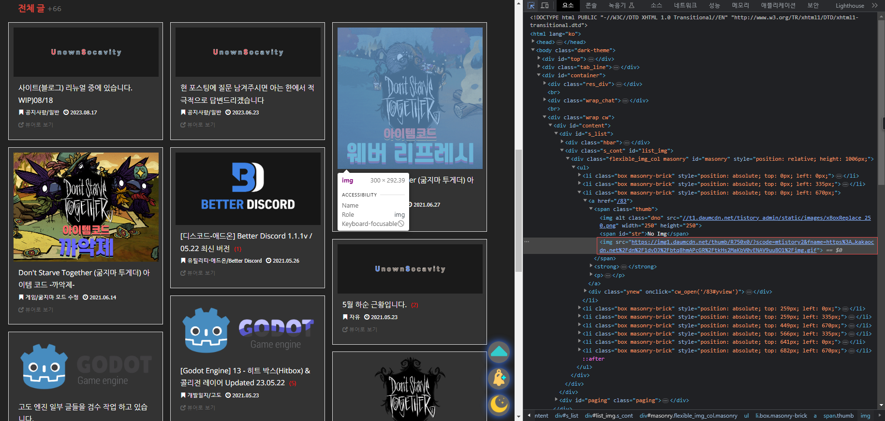Screen dimensions: 885x421
Task: Click 뷰어로 보기 under the 사이트(블로그) 리뉴얼 post
Action: [36, 125]
